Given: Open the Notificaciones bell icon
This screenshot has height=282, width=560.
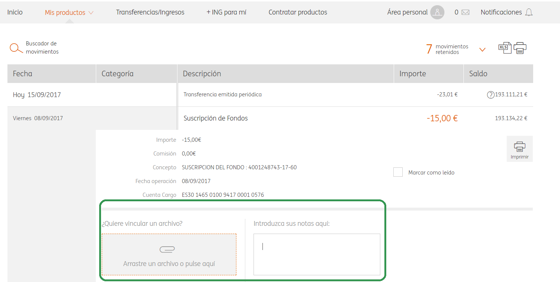Looking at the screenshot, I should [529, 12].
